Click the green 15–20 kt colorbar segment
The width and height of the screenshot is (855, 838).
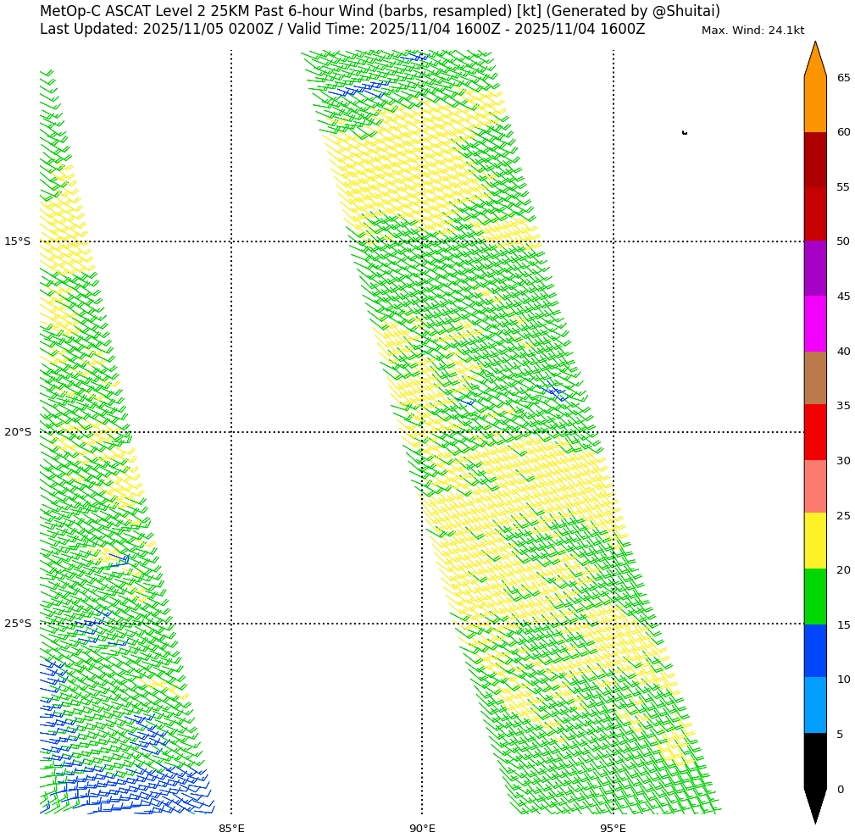click(814, 597)
